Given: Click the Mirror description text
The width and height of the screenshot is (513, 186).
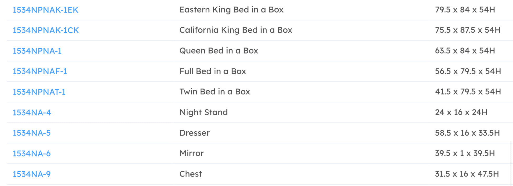Looking at the screenshot, I should [x=191, y=153].
